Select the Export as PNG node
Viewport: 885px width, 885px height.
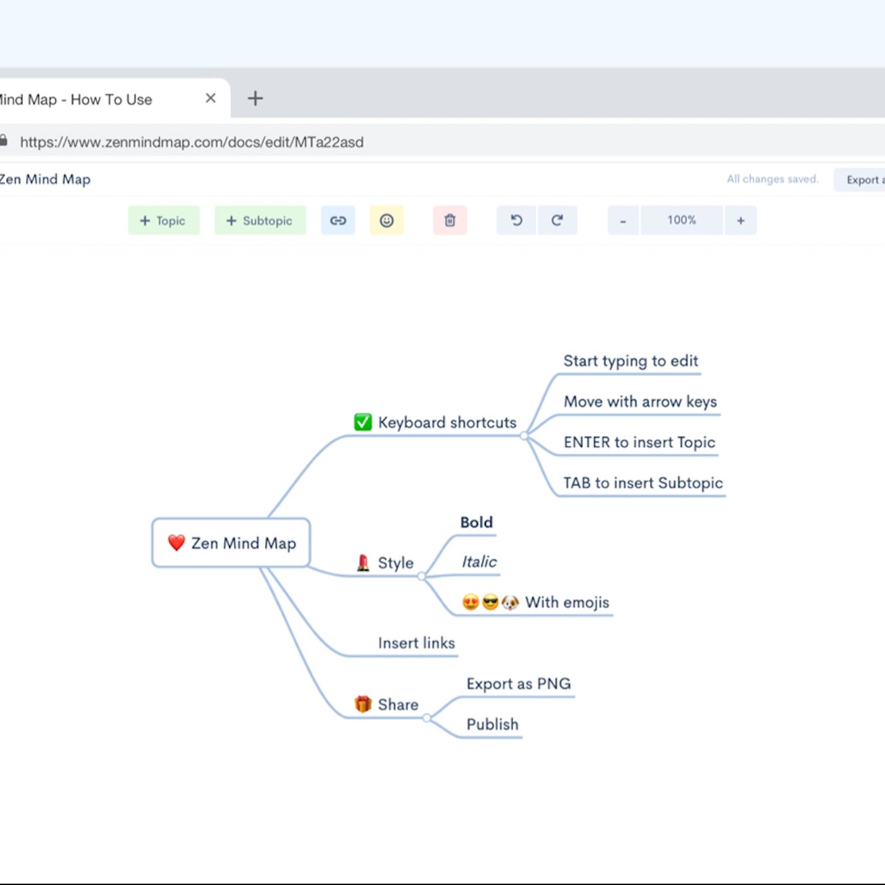[519, 684]
